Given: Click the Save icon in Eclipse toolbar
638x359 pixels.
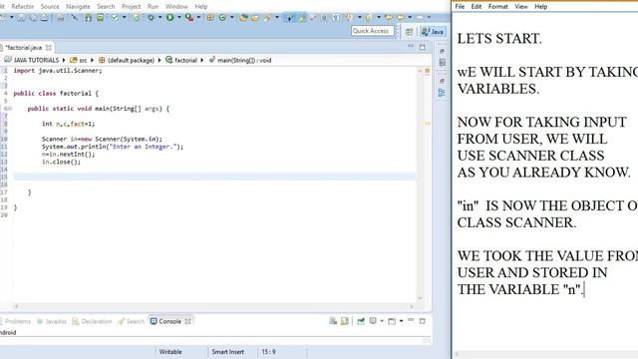Looking at the screenshot, I should (21, 18).
